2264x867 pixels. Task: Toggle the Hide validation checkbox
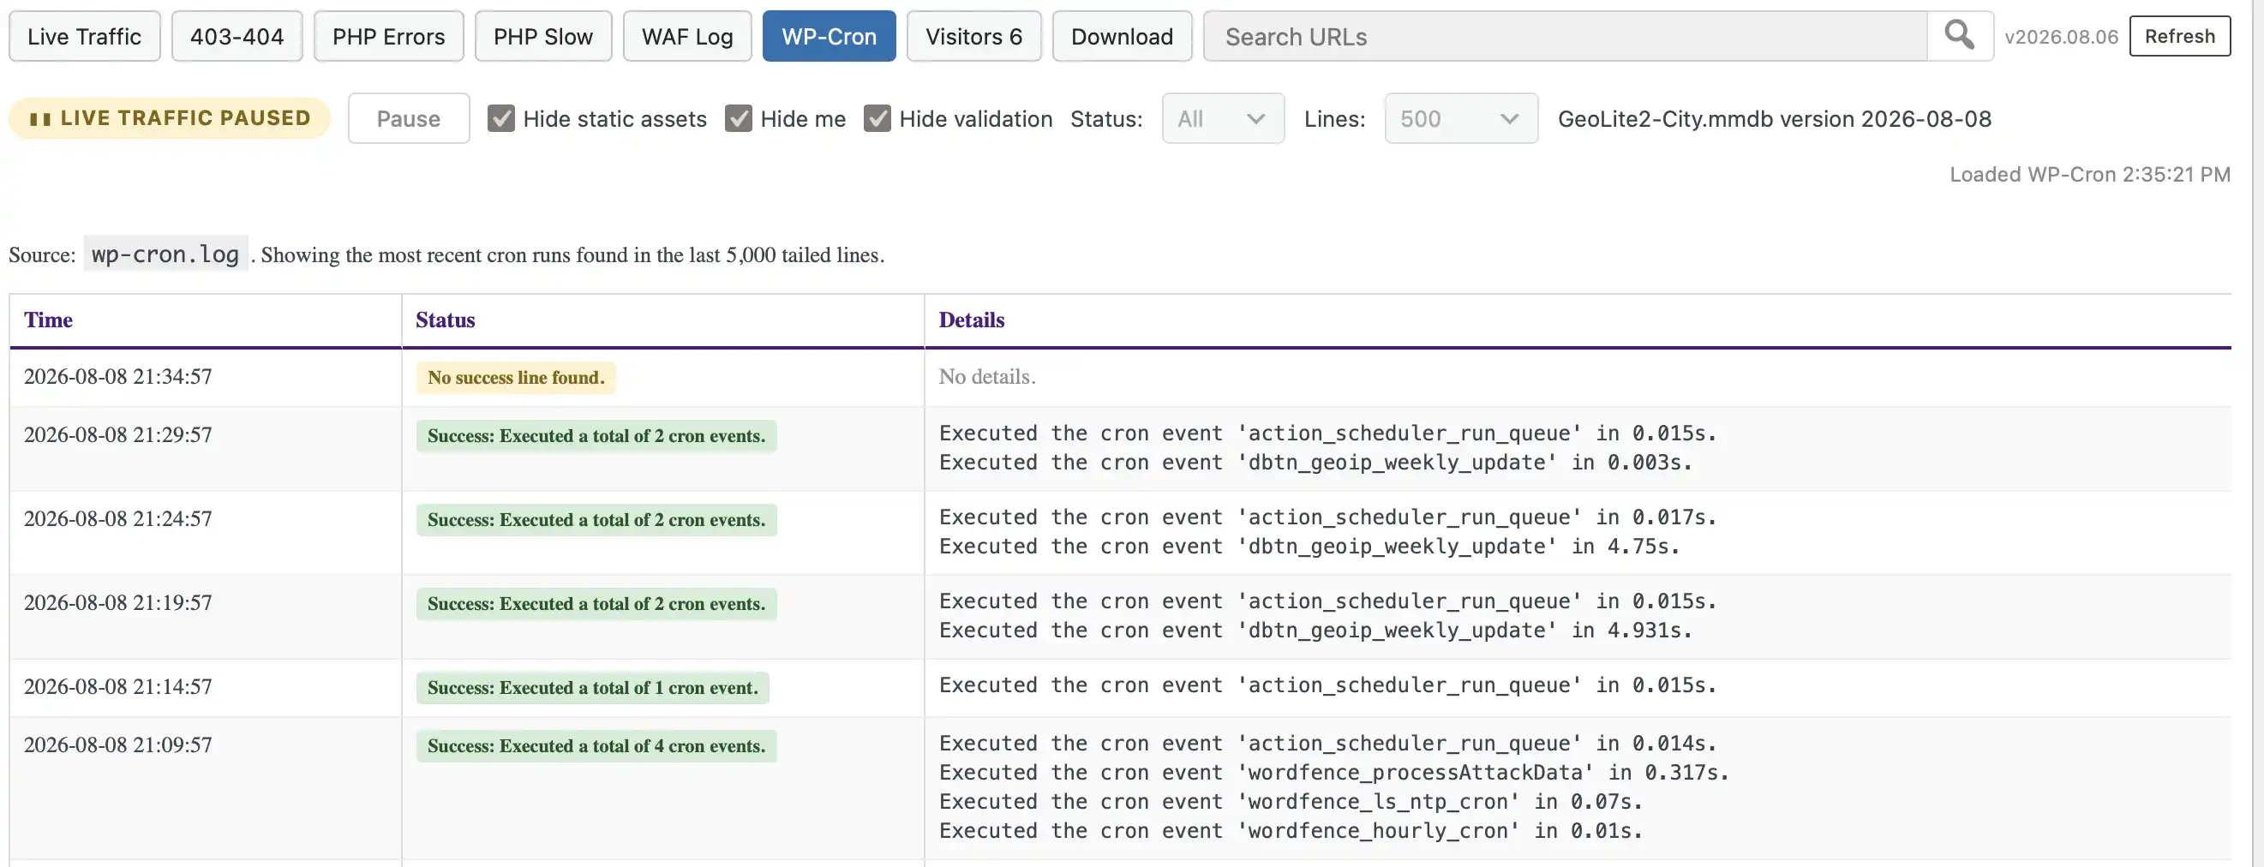pyautogui.click(x=877, y=118)
